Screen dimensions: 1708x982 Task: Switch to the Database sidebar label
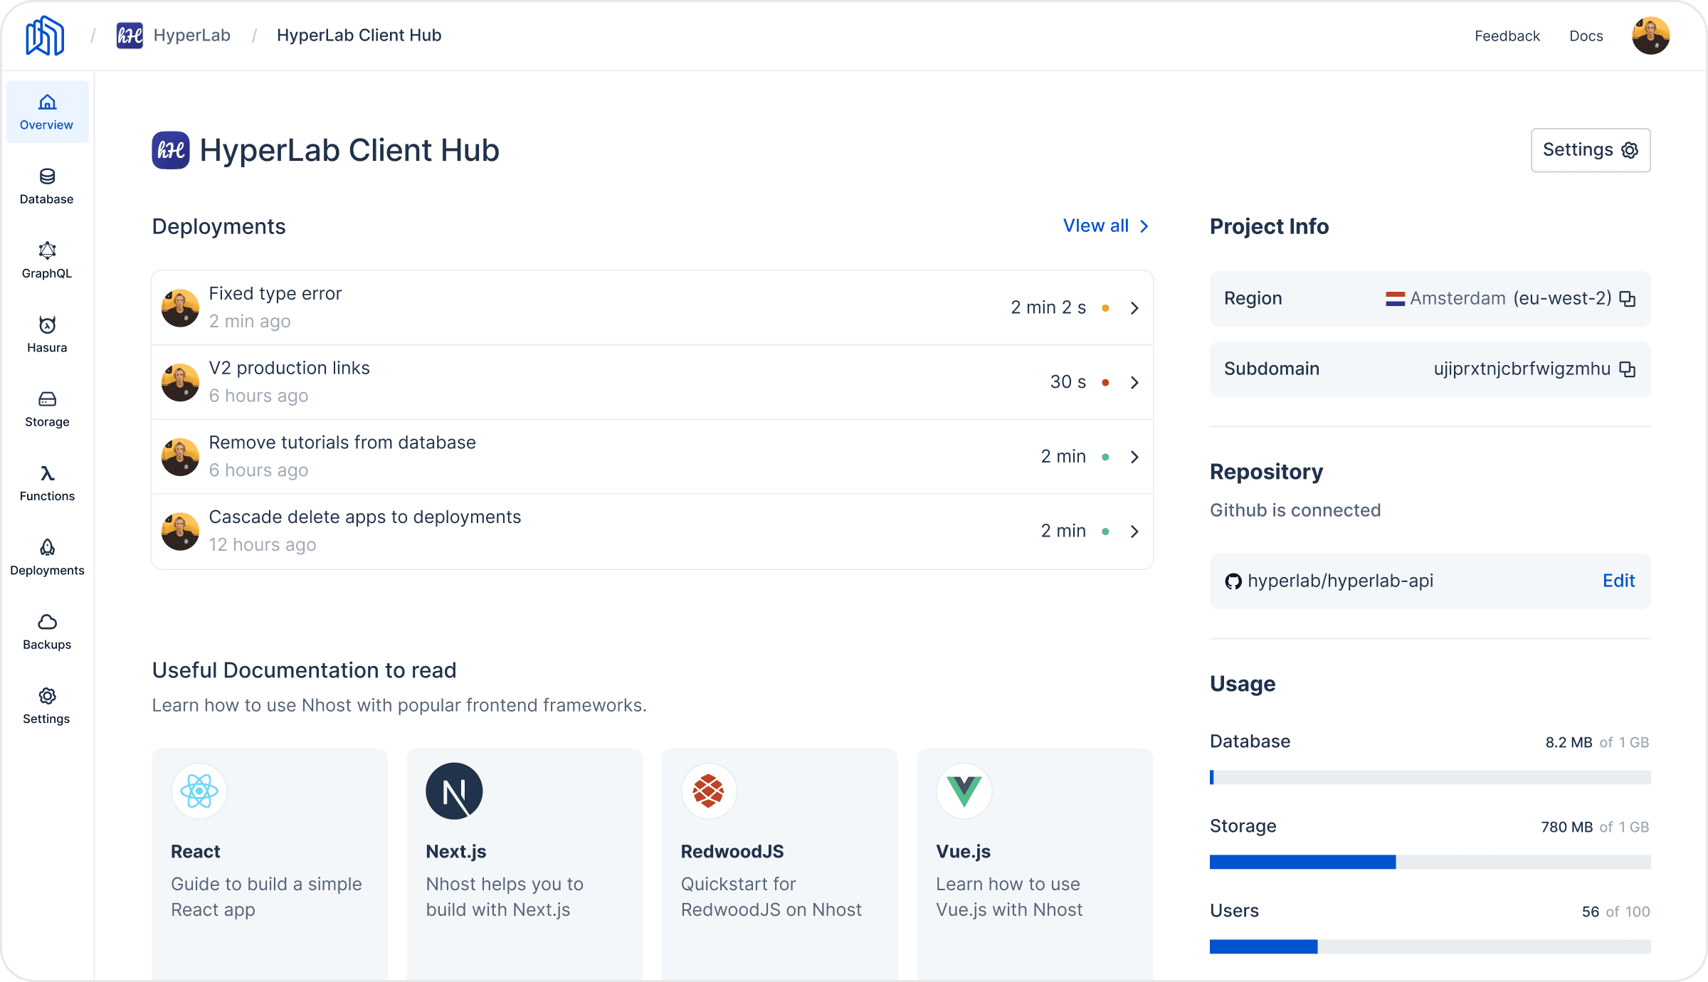coord(46,199)
